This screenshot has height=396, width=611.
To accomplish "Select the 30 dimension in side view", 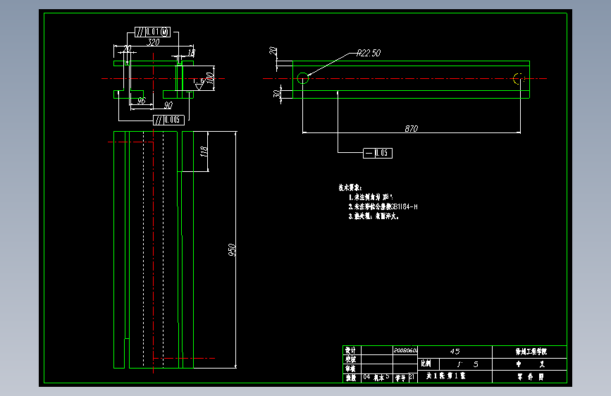I will (277, 94).
